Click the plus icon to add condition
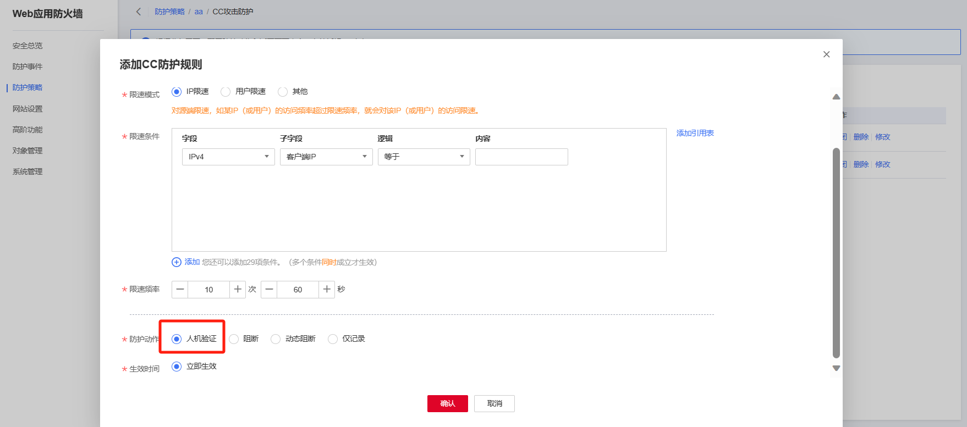Screen dimensions: 967x427 coord(177,262)
